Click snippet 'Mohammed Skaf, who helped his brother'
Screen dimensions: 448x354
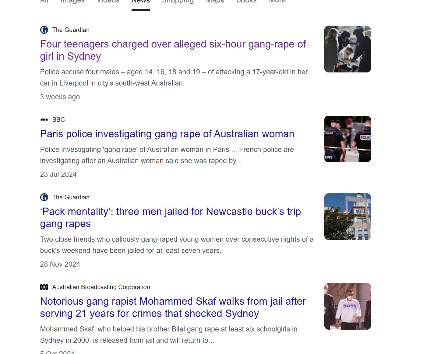pyautogui.click(x=169, y=335)
